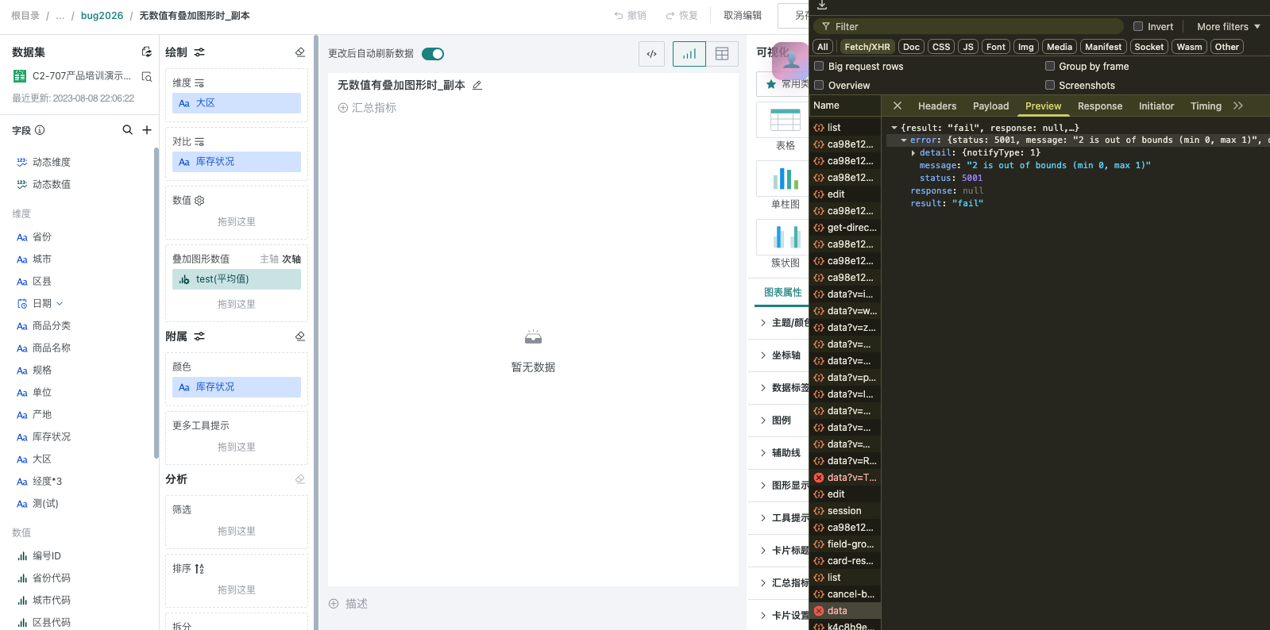This screenshot has height=630, width=1270.
Task: Click the field search magnifier icon
Action: coord(127,129)
